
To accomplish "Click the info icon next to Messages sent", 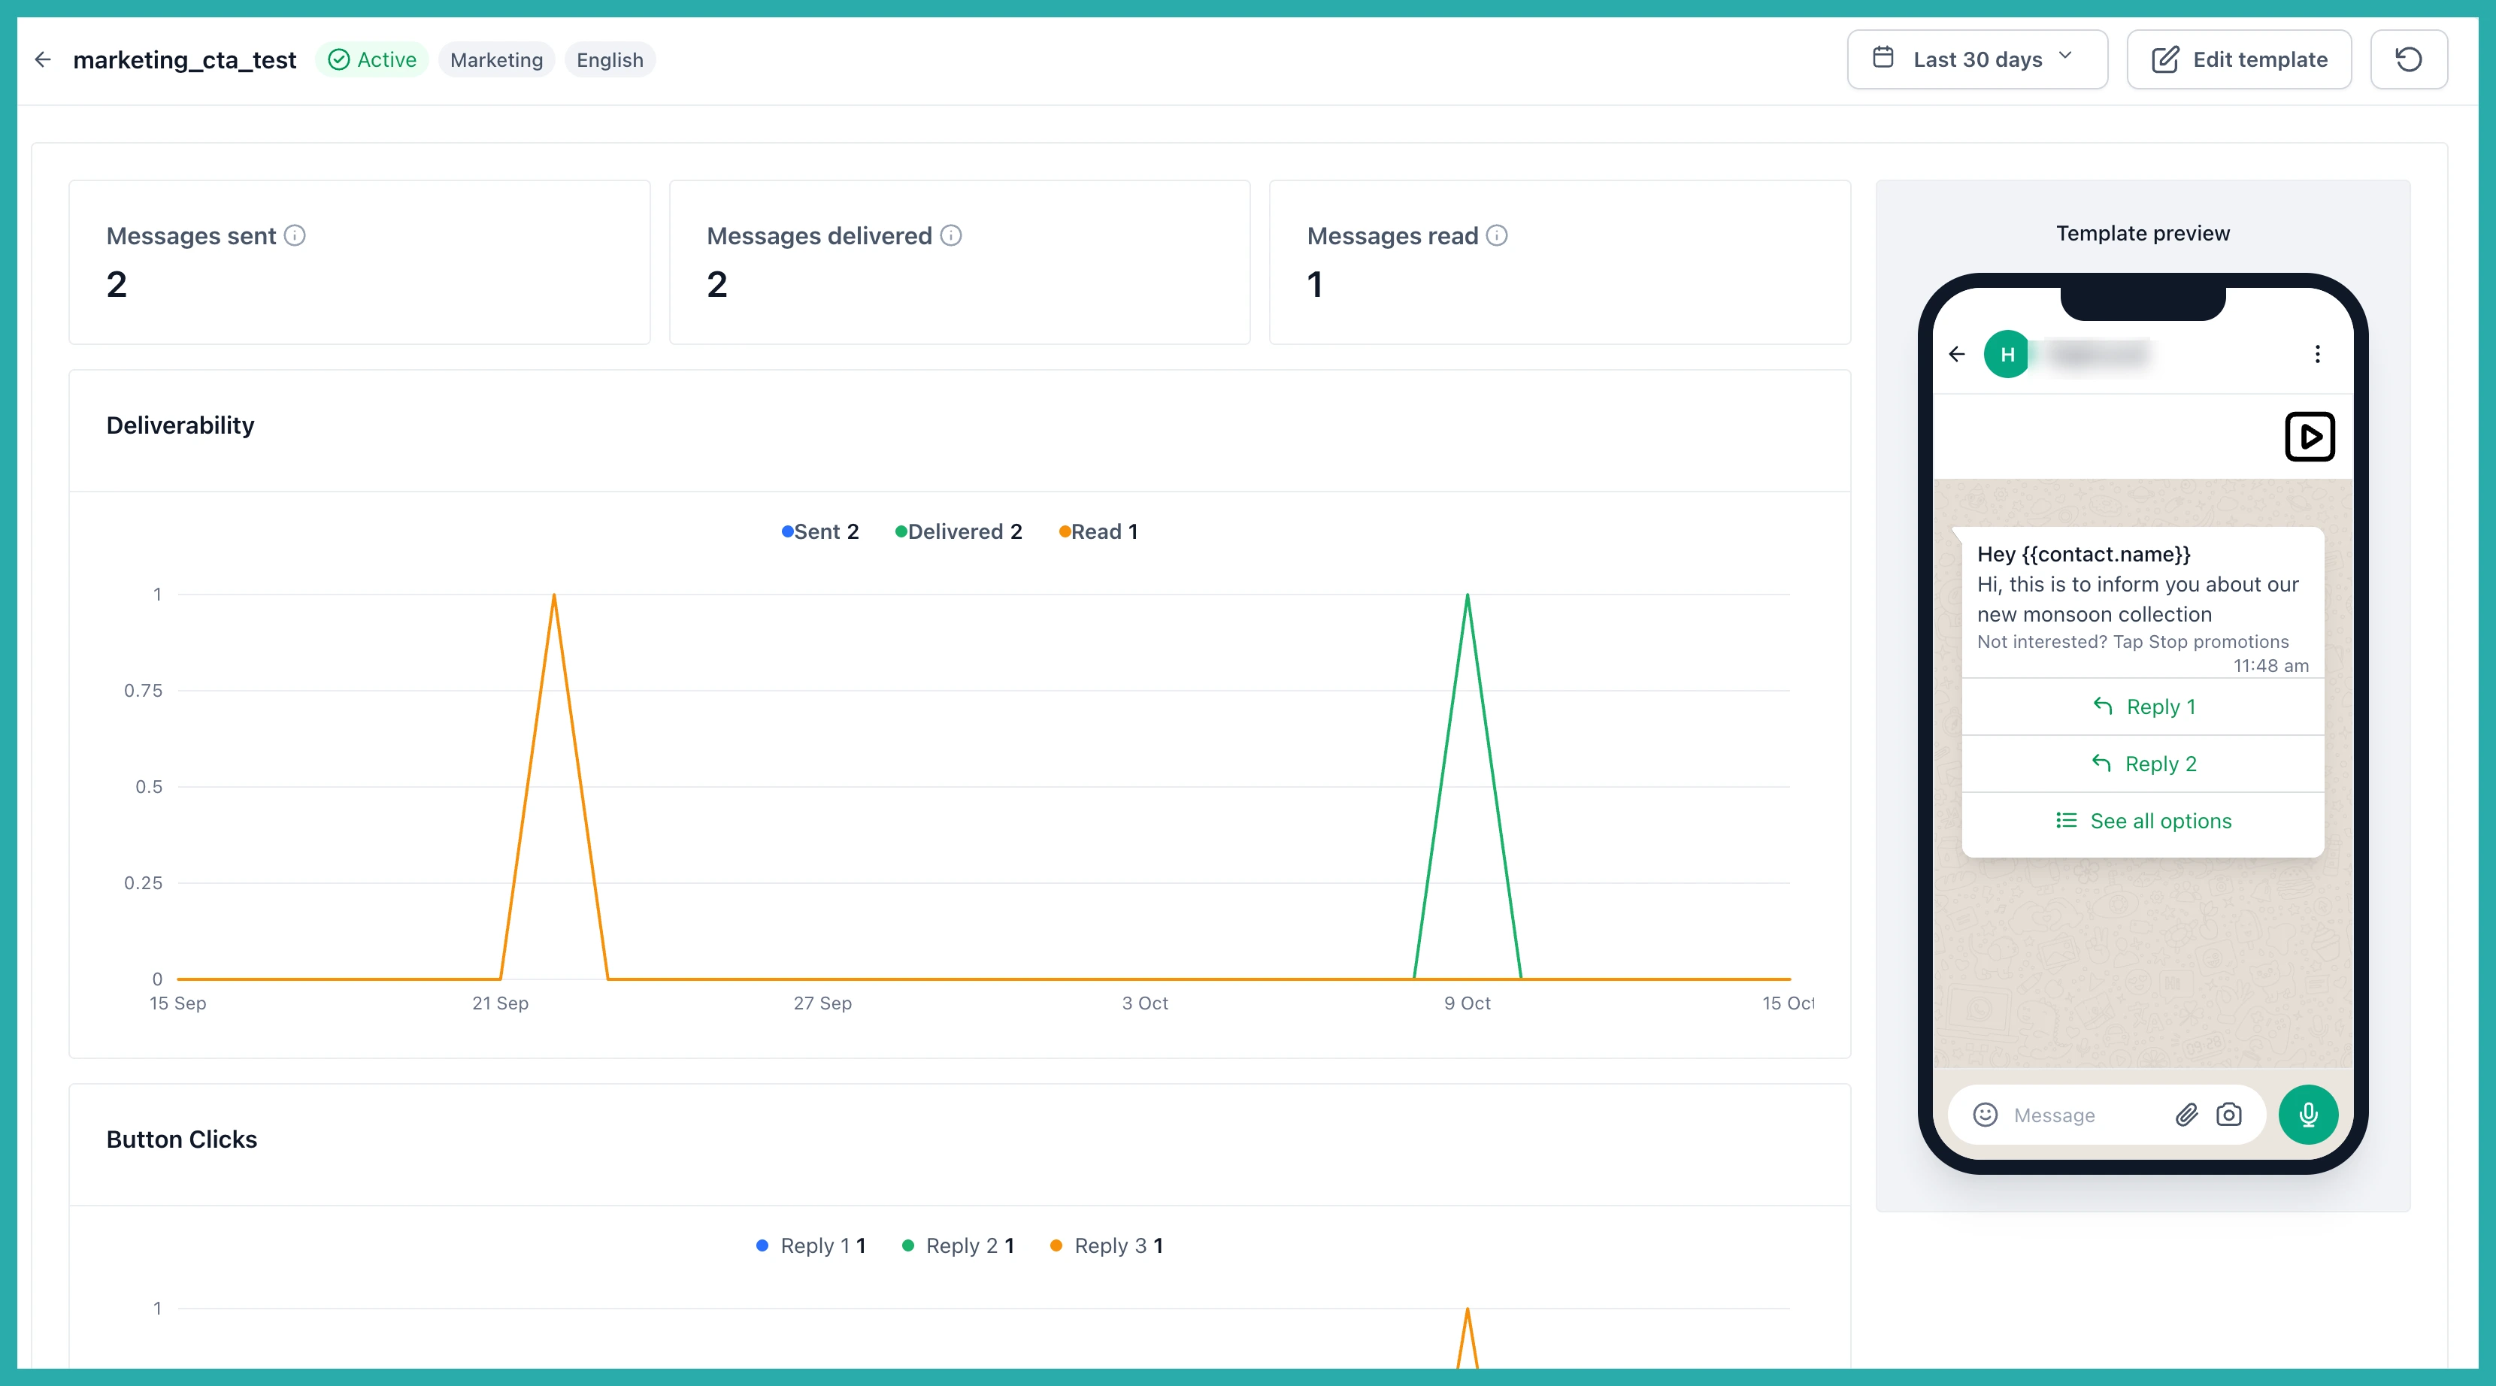I will 295,235.
